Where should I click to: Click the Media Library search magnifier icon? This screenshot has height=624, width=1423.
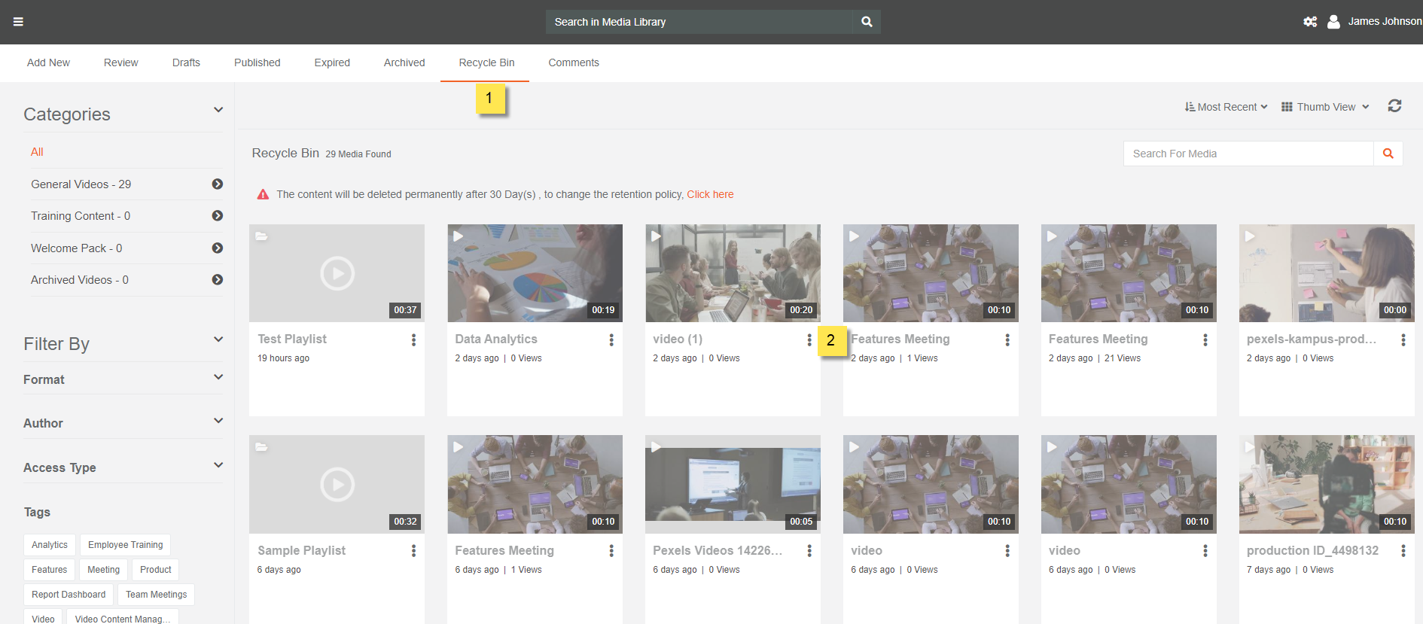[x=867, y=22]
